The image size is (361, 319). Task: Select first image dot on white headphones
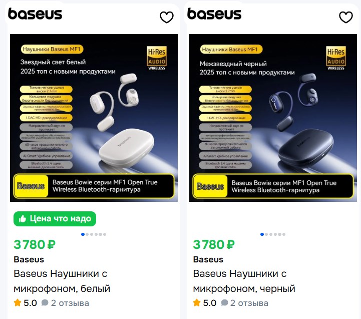click(x=83, y=234)
